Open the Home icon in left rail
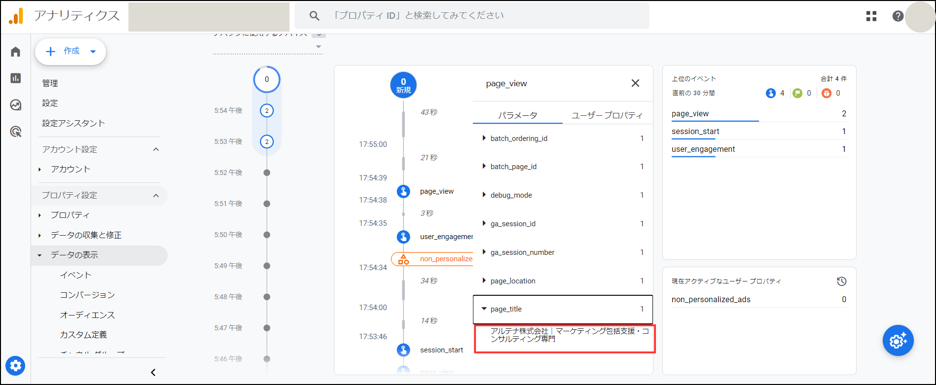Viewport: 936px width, 385px height. pos(16,52)
